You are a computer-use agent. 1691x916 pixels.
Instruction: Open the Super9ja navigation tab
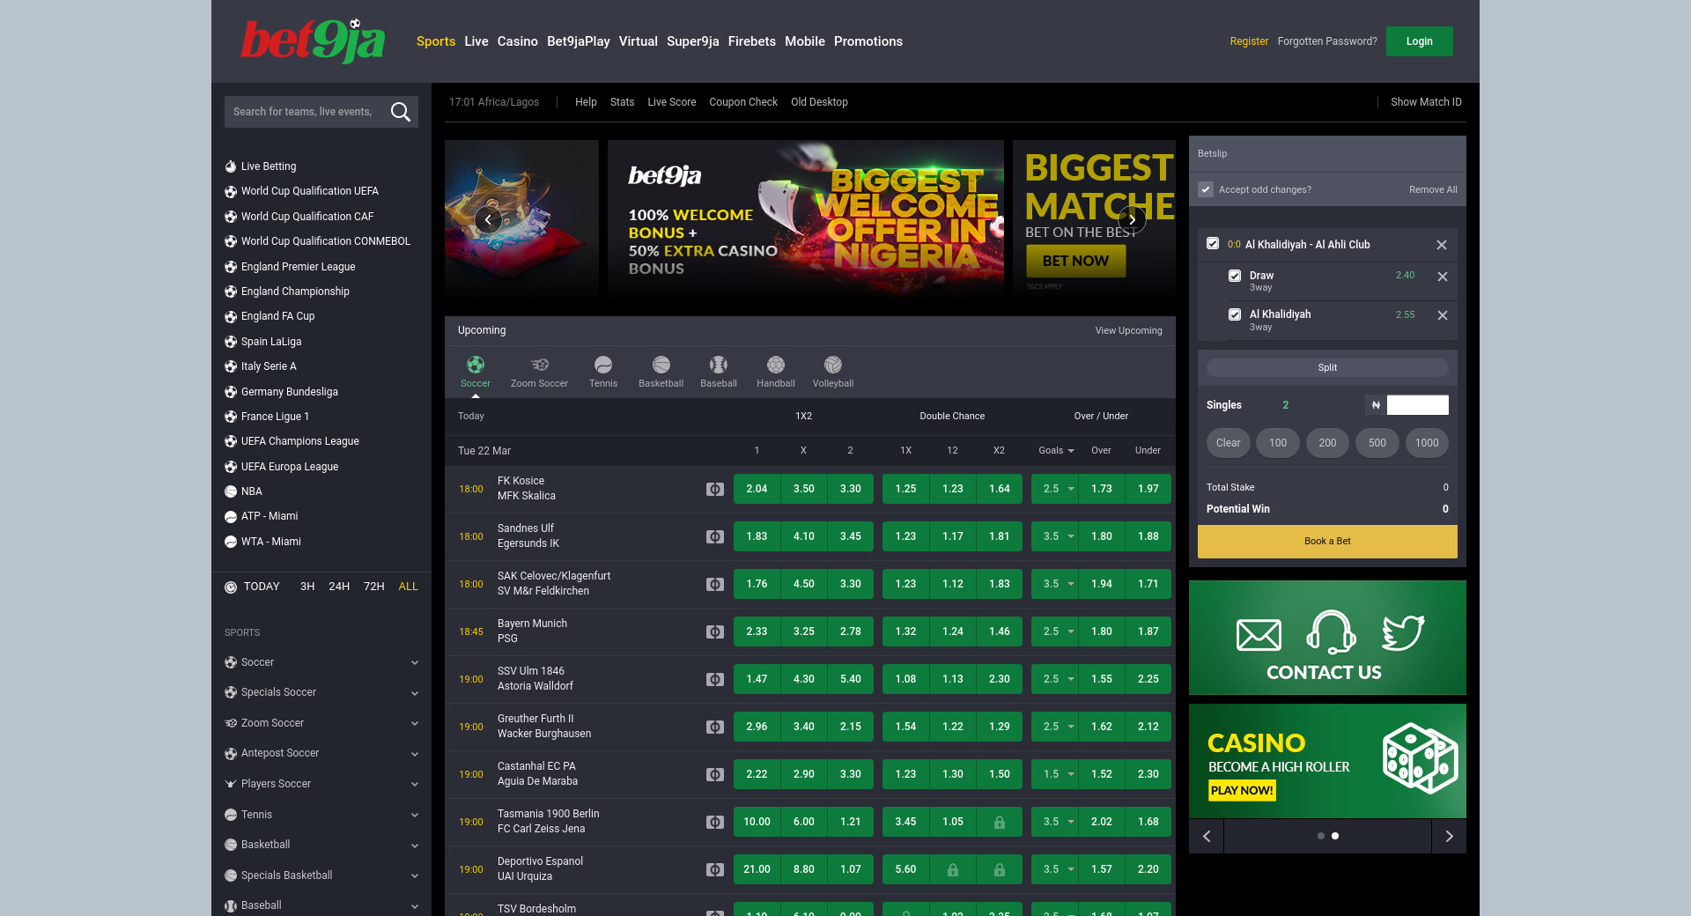[x=693, y=41]
